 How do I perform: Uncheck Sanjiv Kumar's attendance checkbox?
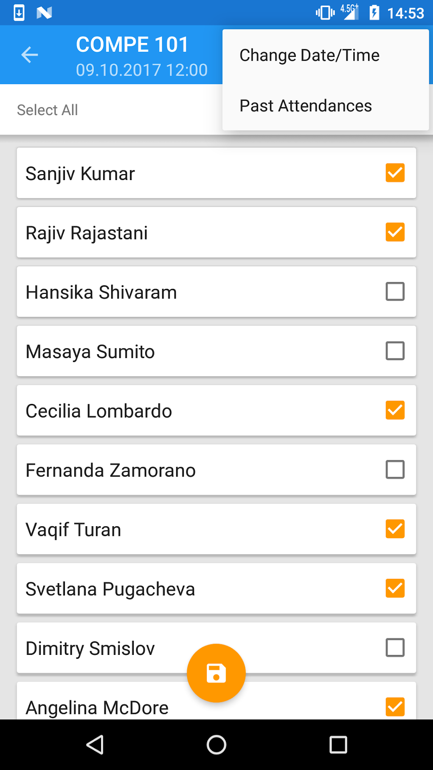(x=395, y=173)
